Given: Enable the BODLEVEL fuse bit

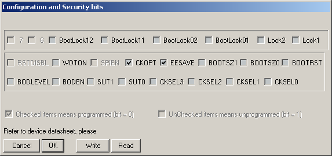Looking at the screenshot, I should point(11,82).
